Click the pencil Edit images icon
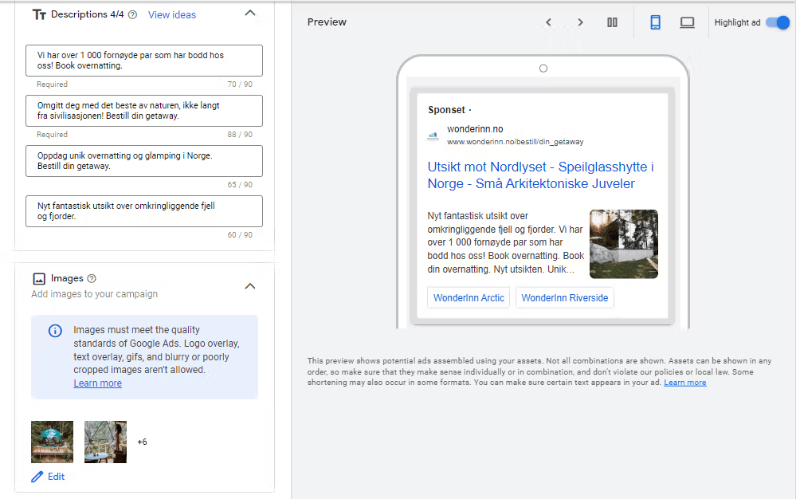 37,477
